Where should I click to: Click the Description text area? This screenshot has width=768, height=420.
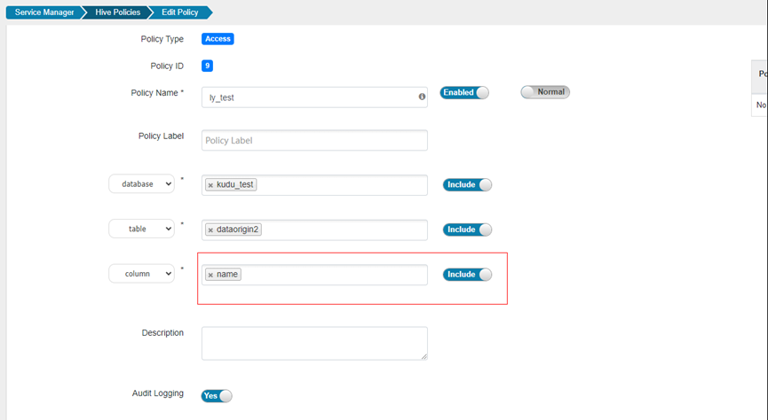314,343
